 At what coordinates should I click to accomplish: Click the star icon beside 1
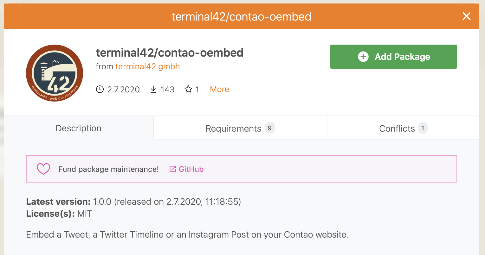[x=188, y=89]
